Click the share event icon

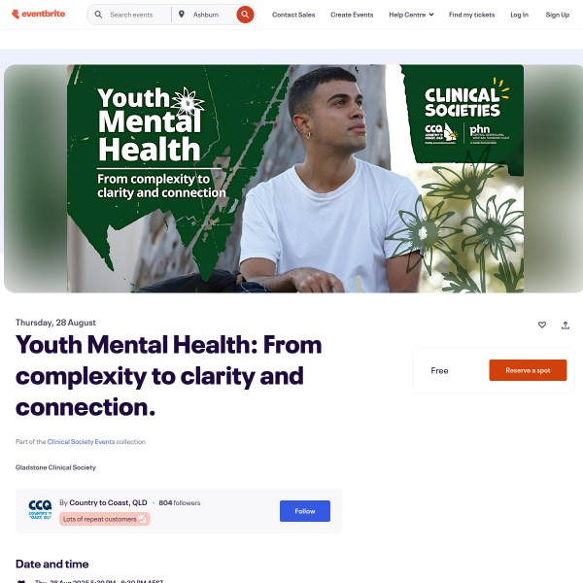point(566,326)
